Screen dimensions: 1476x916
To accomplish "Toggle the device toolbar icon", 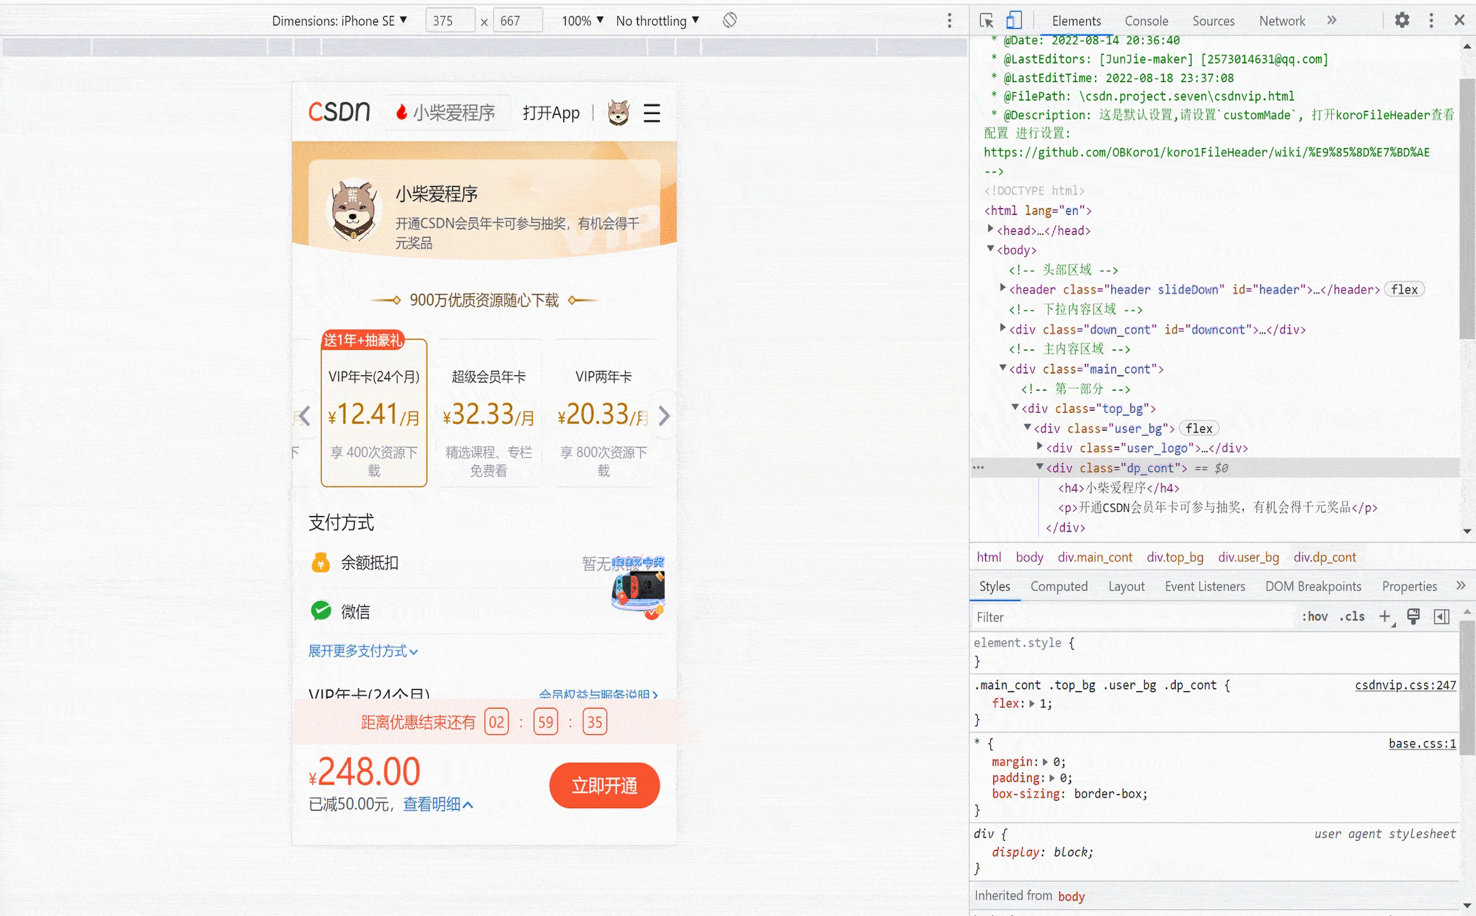I will [1014, 20].
